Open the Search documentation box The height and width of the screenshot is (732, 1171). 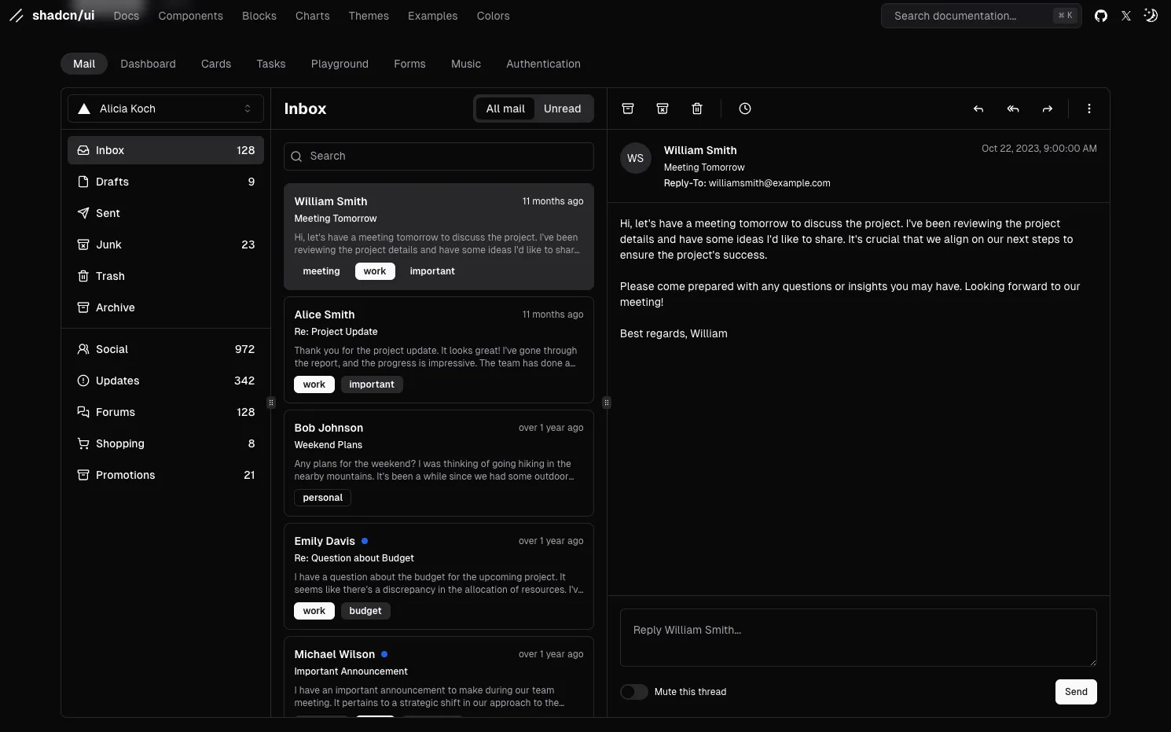click(x=982, y=16)
